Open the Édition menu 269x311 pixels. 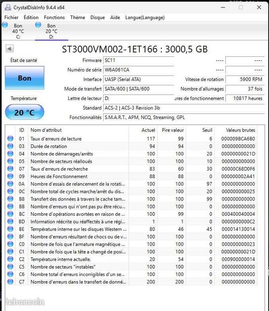pyautogui.click(x=31, y=17)
